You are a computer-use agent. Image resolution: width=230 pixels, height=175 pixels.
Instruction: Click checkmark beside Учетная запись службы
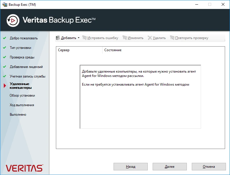pos(5,76)
